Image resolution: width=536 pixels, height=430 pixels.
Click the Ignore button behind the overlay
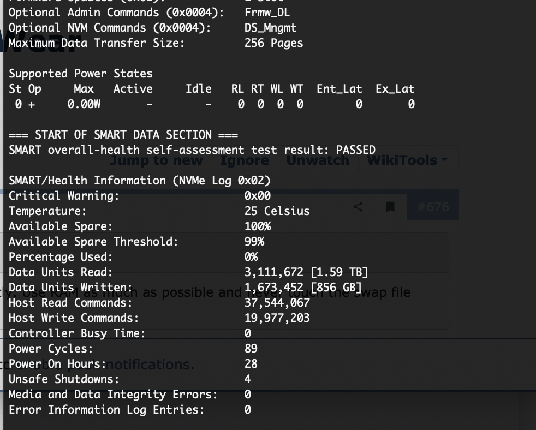244,160
